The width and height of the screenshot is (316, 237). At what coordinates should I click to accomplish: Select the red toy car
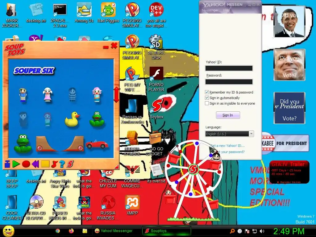click(97, 144)
